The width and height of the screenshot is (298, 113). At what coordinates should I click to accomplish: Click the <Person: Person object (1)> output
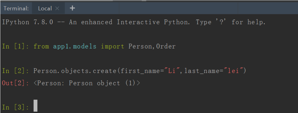click(x=87, y=83)
